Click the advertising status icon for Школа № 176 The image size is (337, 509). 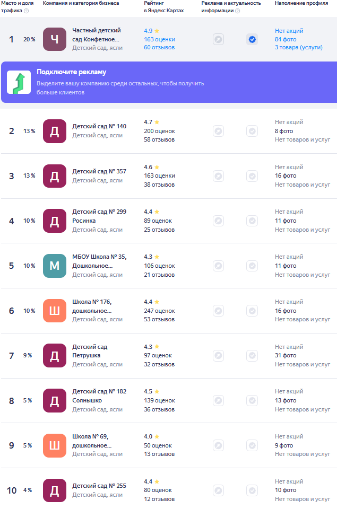click(218, 311)
